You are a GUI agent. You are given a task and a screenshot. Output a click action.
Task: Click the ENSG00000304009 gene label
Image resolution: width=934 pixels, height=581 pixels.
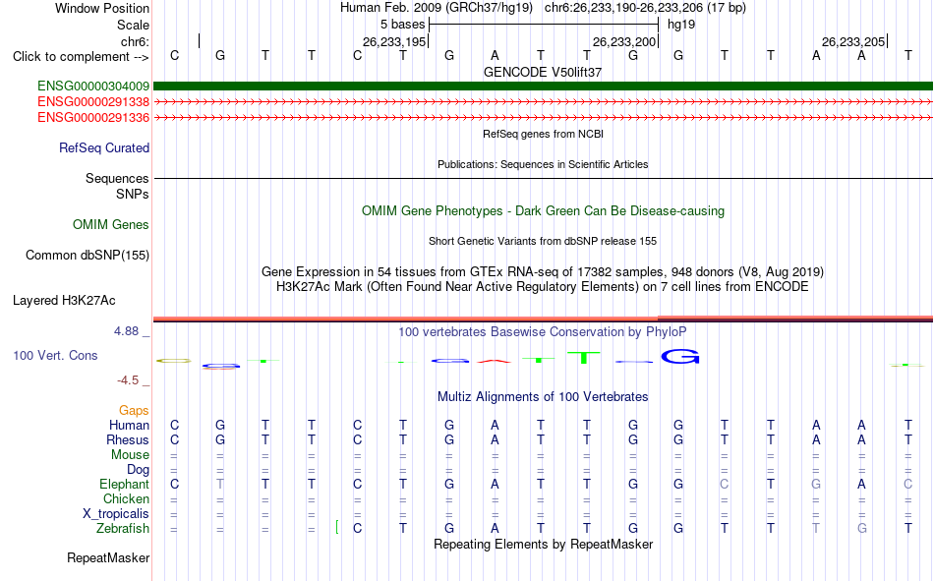pos(93,87)
